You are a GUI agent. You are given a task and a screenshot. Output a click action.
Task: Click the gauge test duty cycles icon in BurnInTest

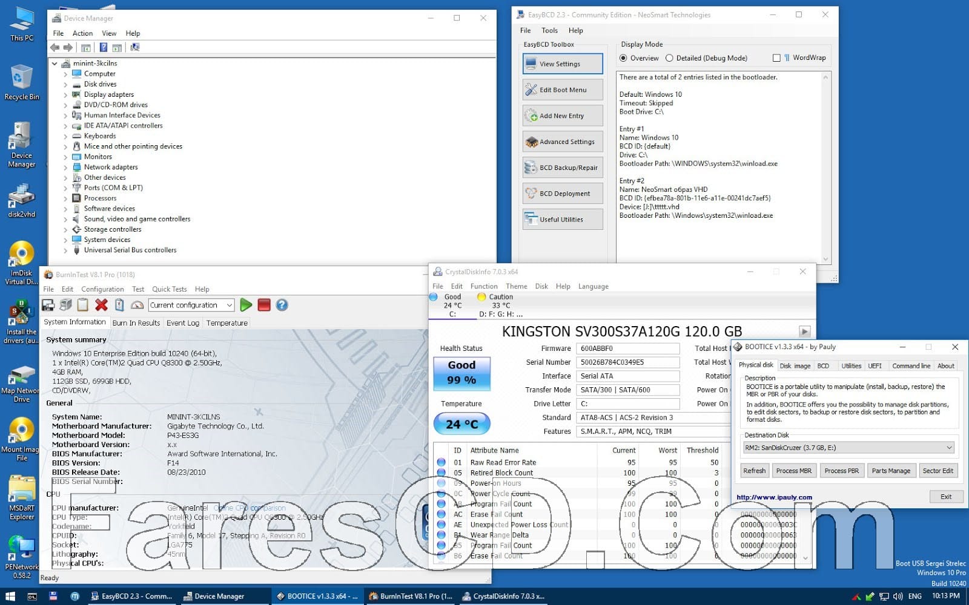tap(137, 305)
